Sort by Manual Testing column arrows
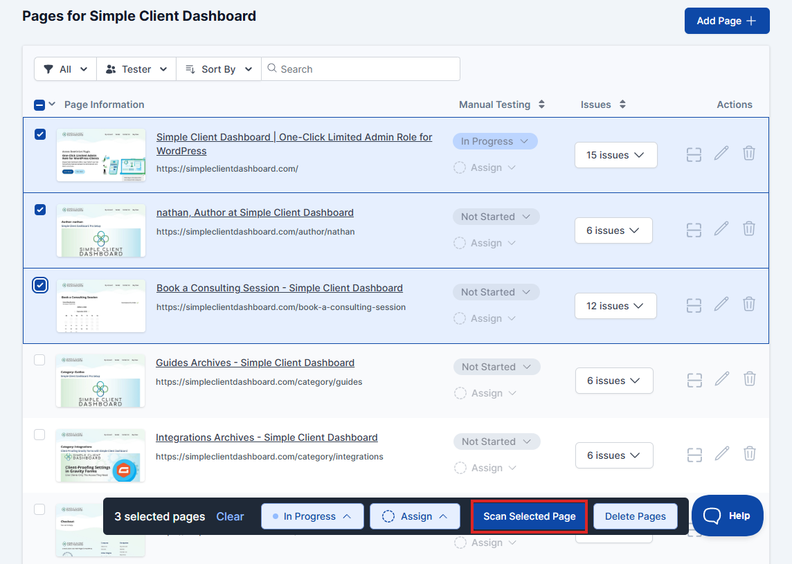Image resolution: width=792 pixels, height=564 pixels. pos(541,104)
